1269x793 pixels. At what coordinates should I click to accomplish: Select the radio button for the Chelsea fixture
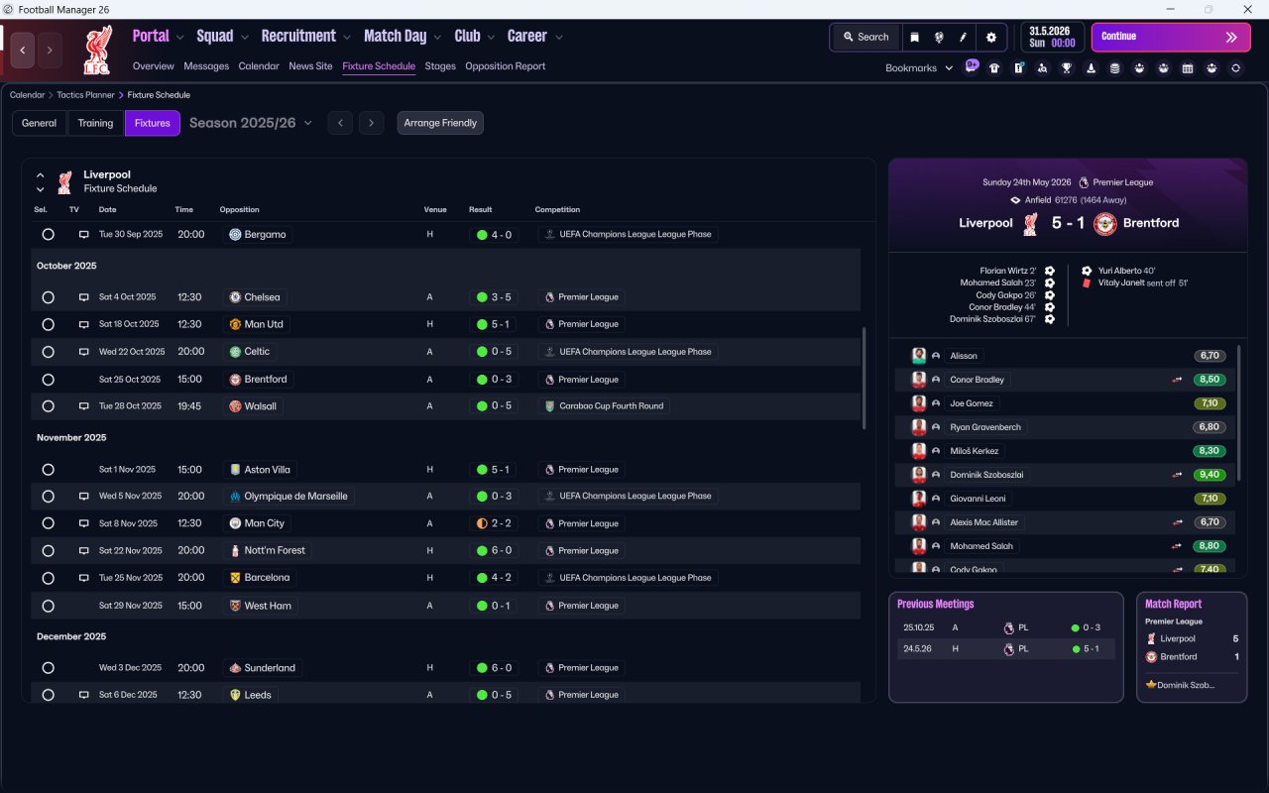click(x=48, y=297)
